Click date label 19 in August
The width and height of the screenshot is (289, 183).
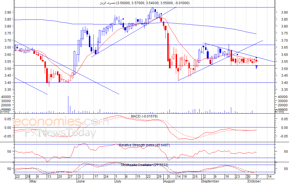point(185,177)
